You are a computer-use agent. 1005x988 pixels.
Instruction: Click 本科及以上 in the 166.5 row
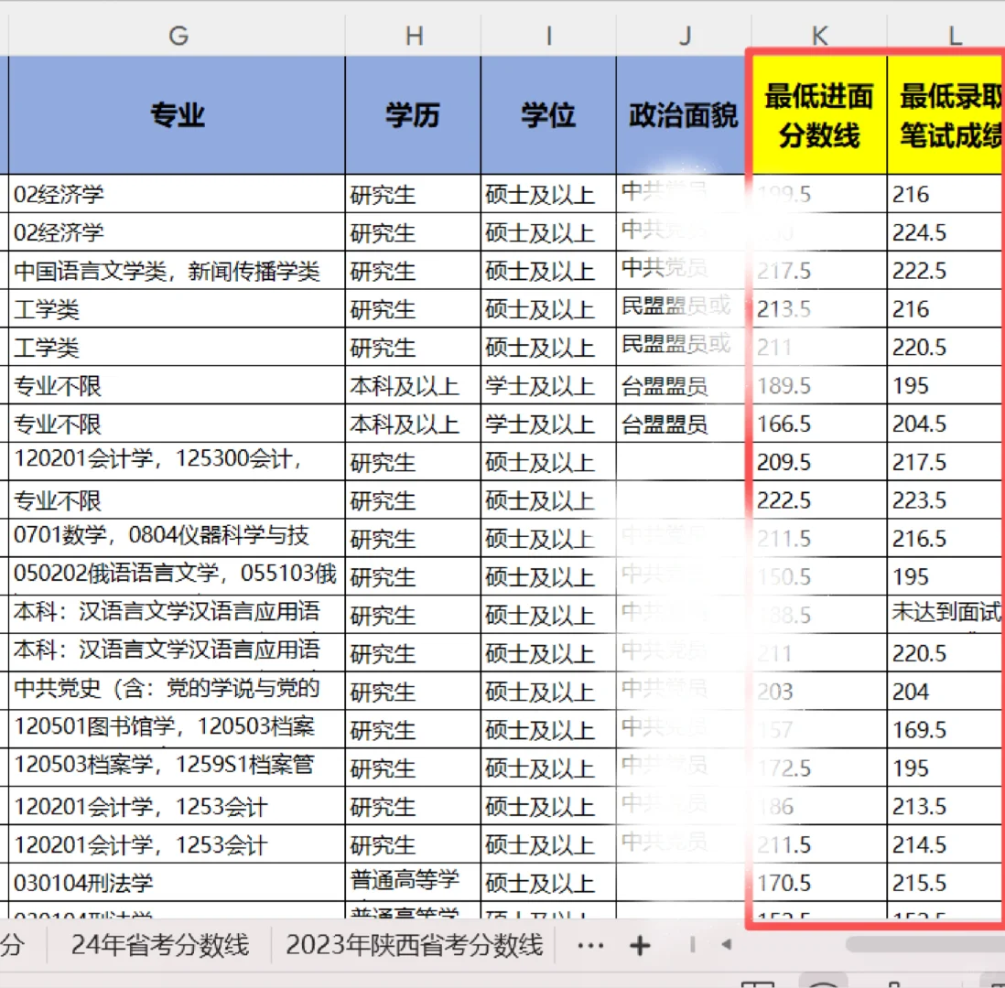[414, 424]
